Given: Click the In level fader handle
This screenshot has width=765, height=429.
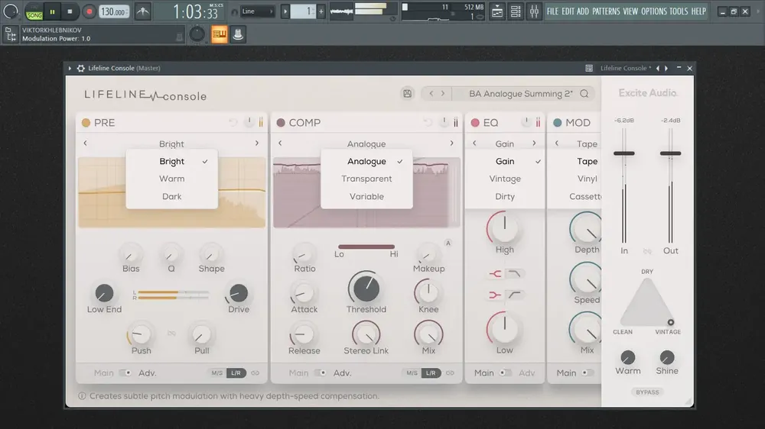Looking at the screenshot, I should click(x=624, y=153).
